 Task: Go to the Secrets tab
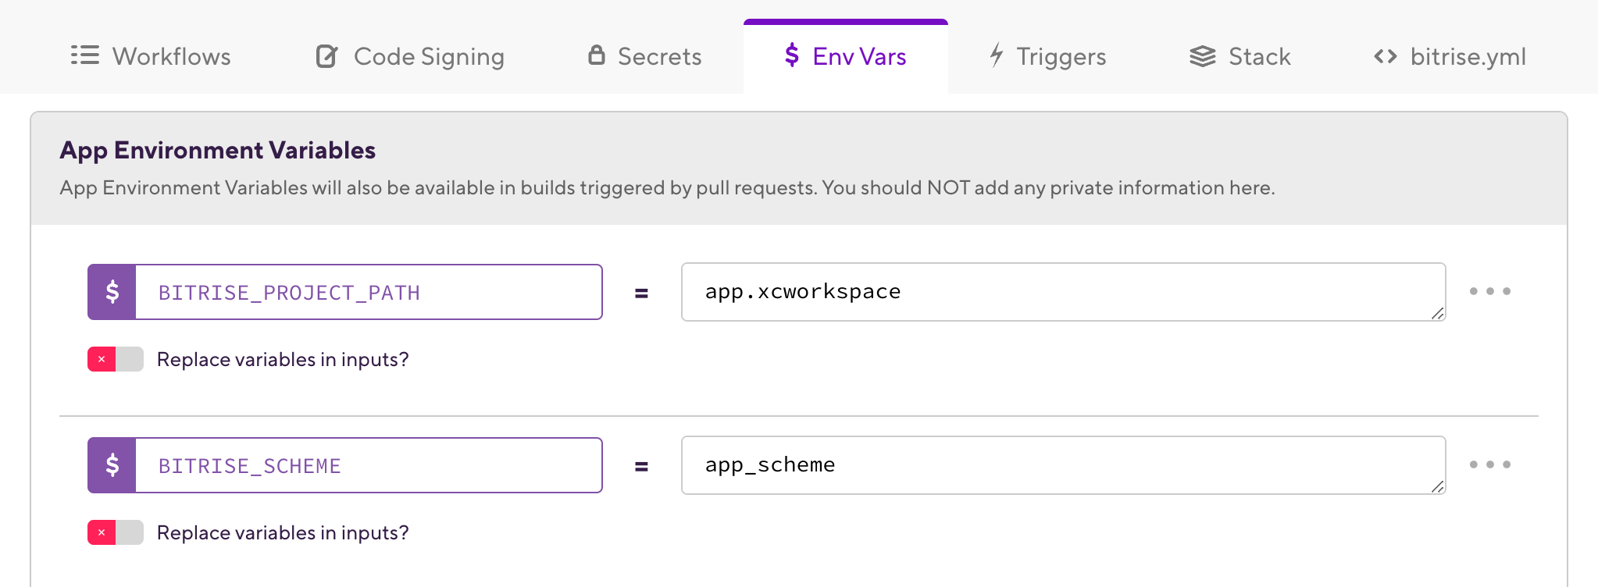645,56
